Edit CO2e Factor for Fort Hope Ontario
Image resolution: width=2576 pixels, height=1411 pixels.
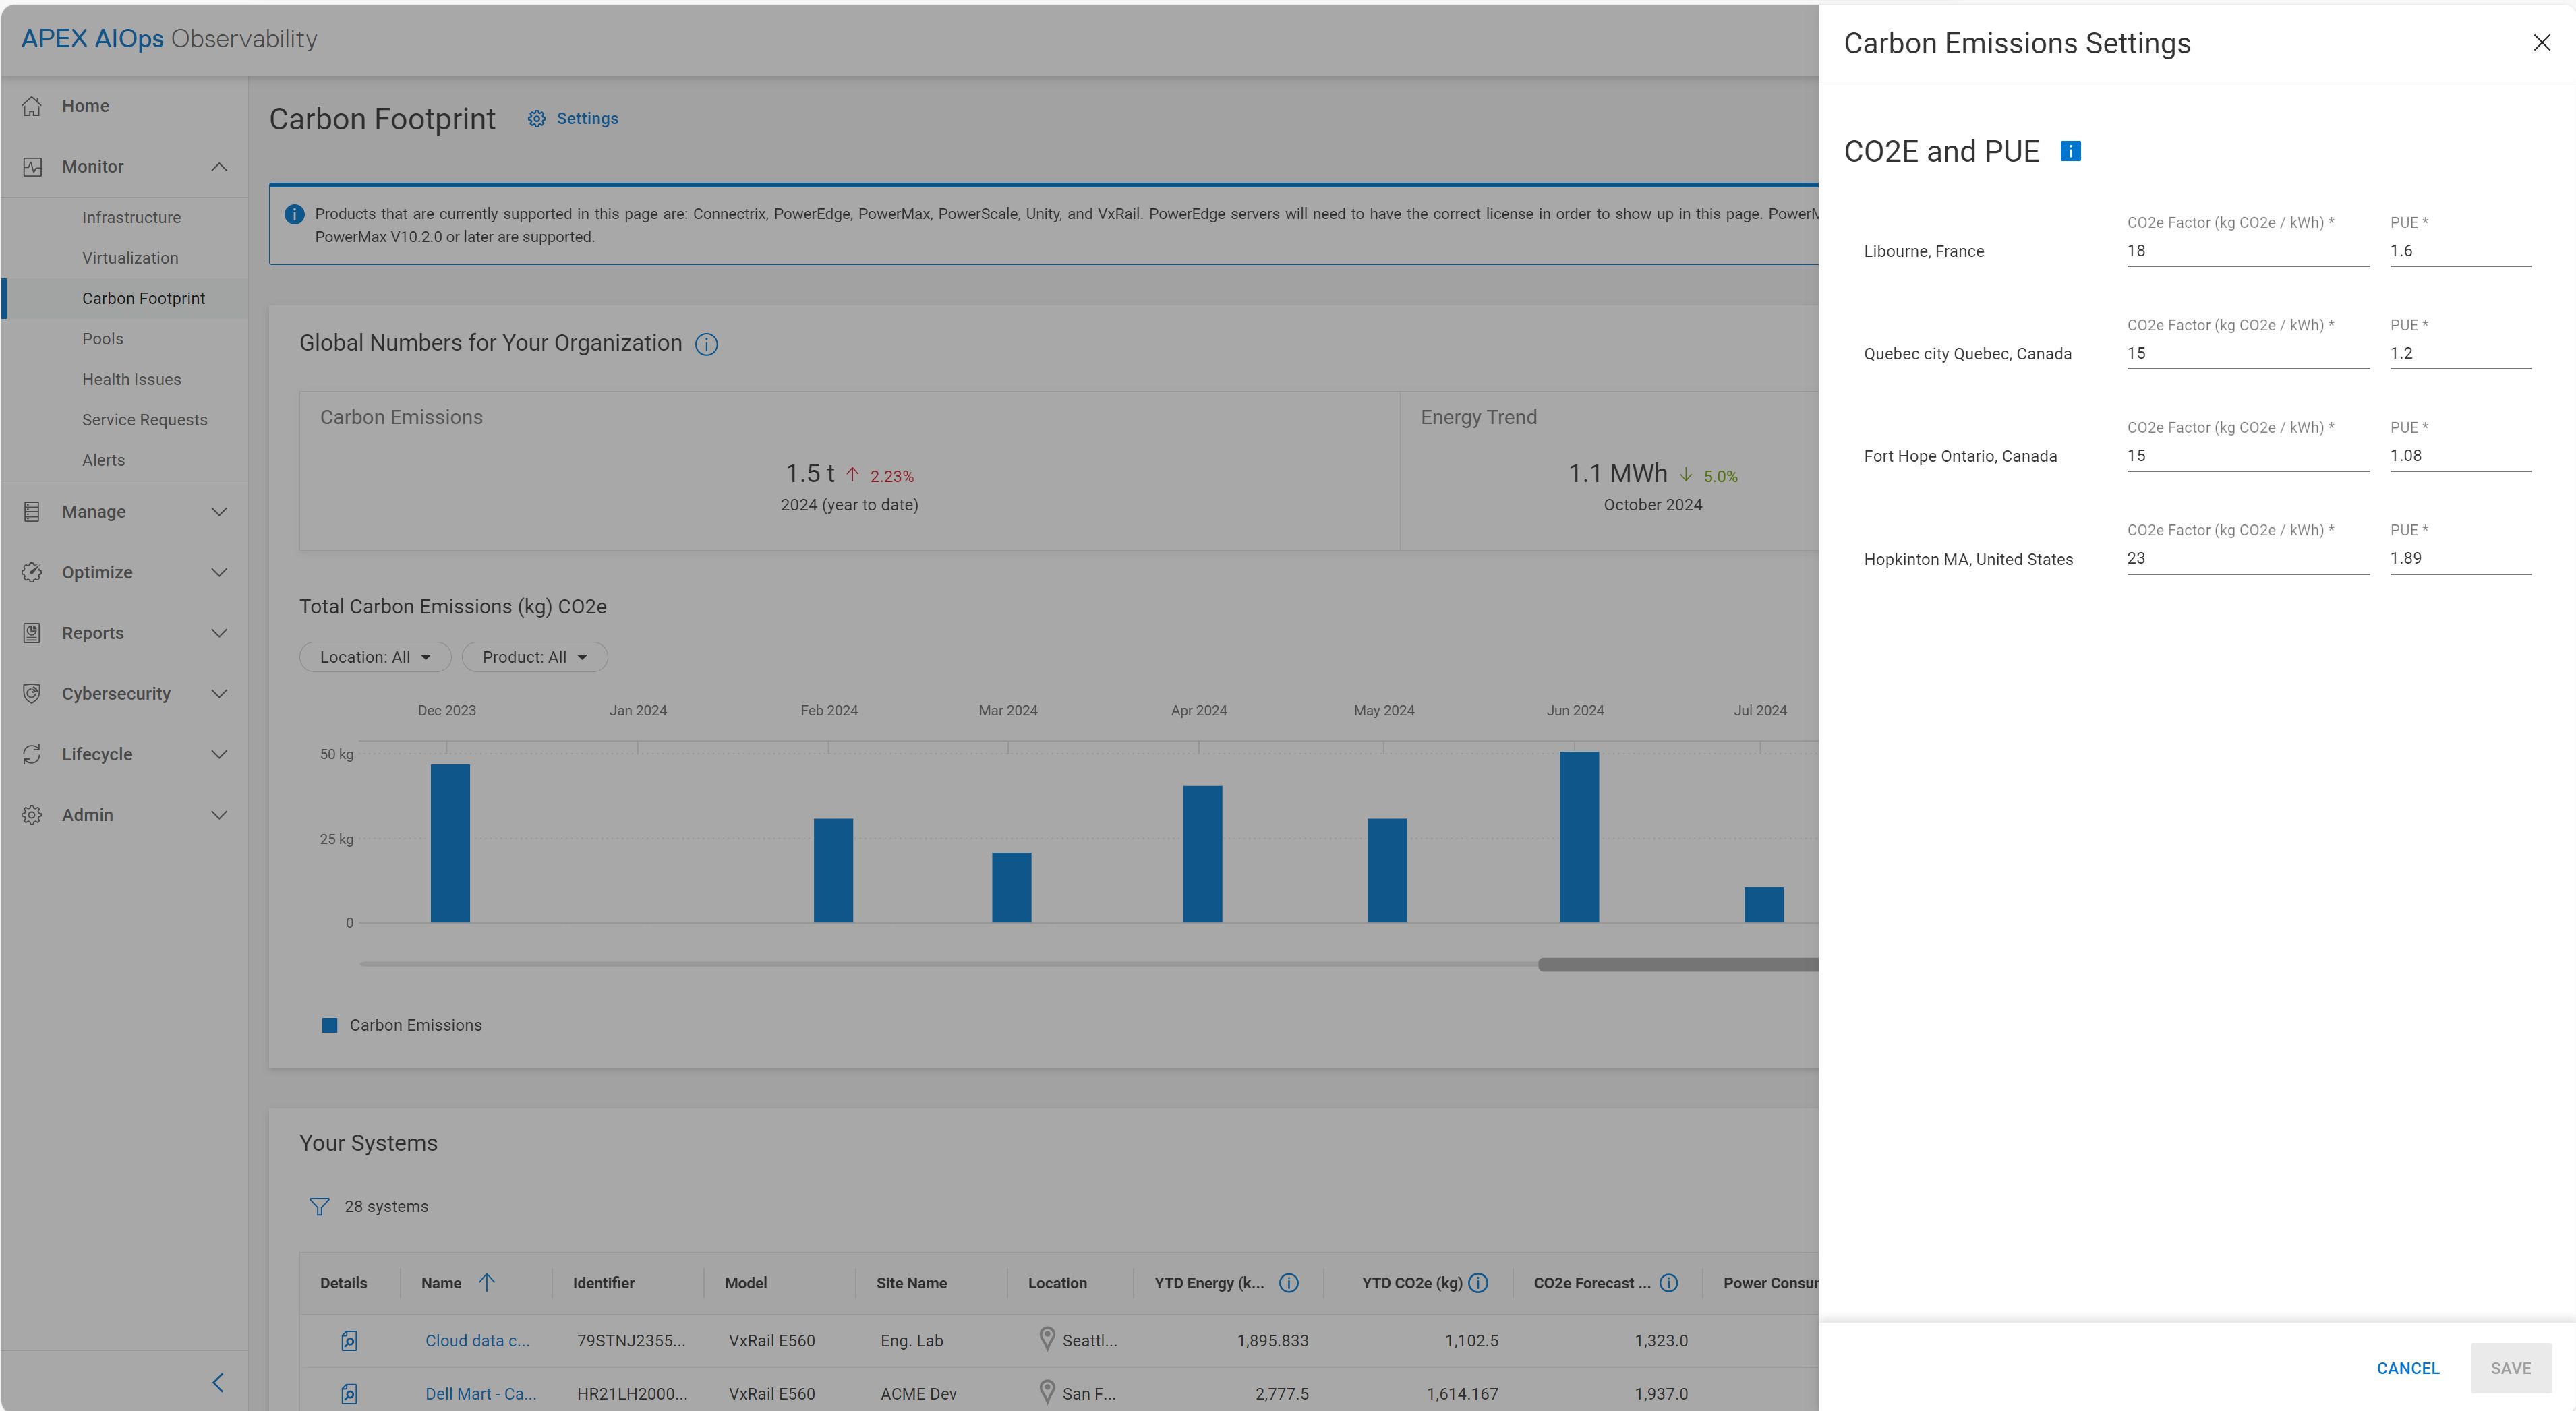coord(2247,457)
